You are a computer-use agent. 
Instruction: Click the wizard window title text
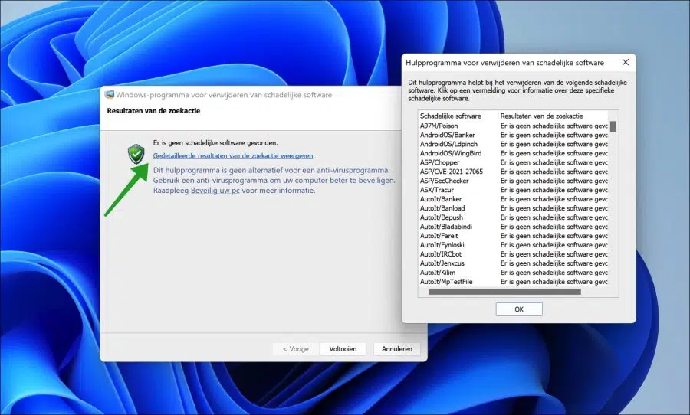pos(224,94)
